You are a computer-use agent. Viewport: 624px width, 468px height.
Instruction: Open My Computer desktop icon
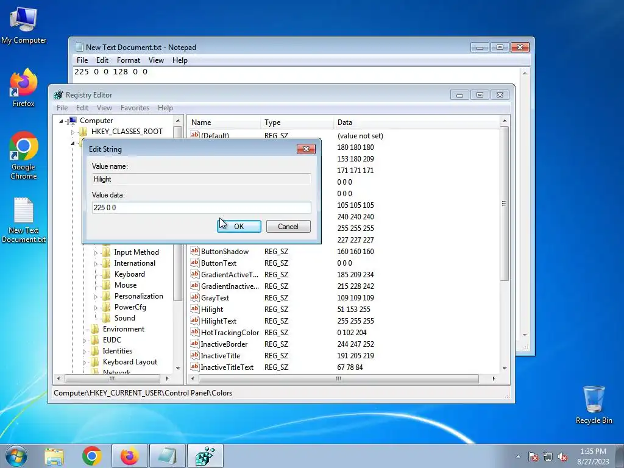[x=24, y=24]
